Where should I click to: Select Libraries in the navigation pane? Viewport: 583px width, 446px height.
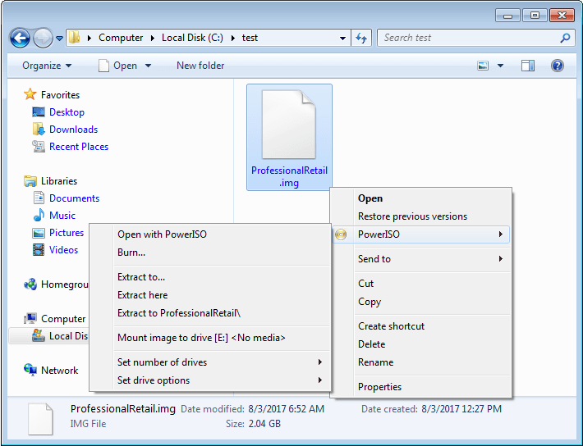coord(59,181)
